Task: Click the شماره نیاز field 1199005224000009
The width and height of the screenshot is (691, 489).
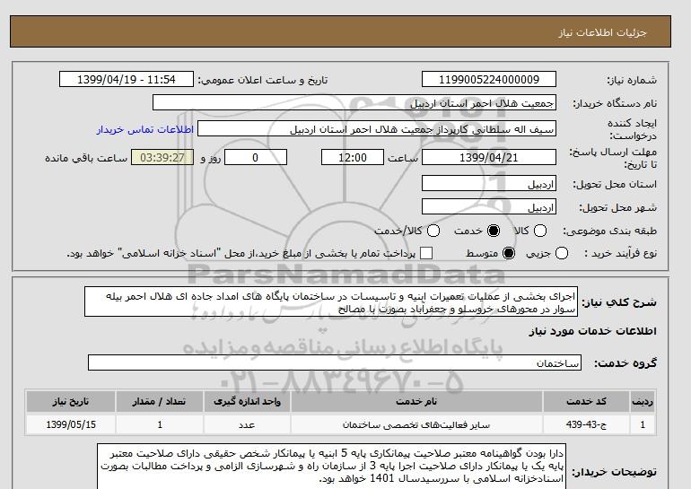Action: 489,79
